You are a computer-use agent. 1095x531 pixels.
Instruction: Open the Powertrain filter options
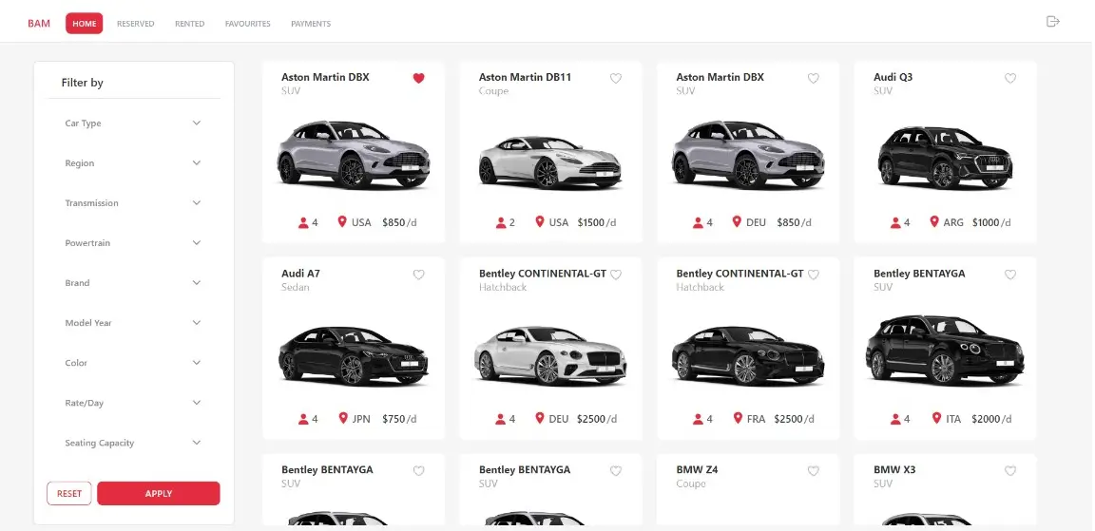coord(133,243)
